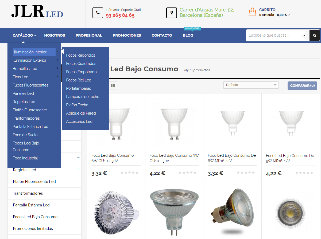Click the Comparar (0) button
Screen dimensions: 321x239
(302, 86)
